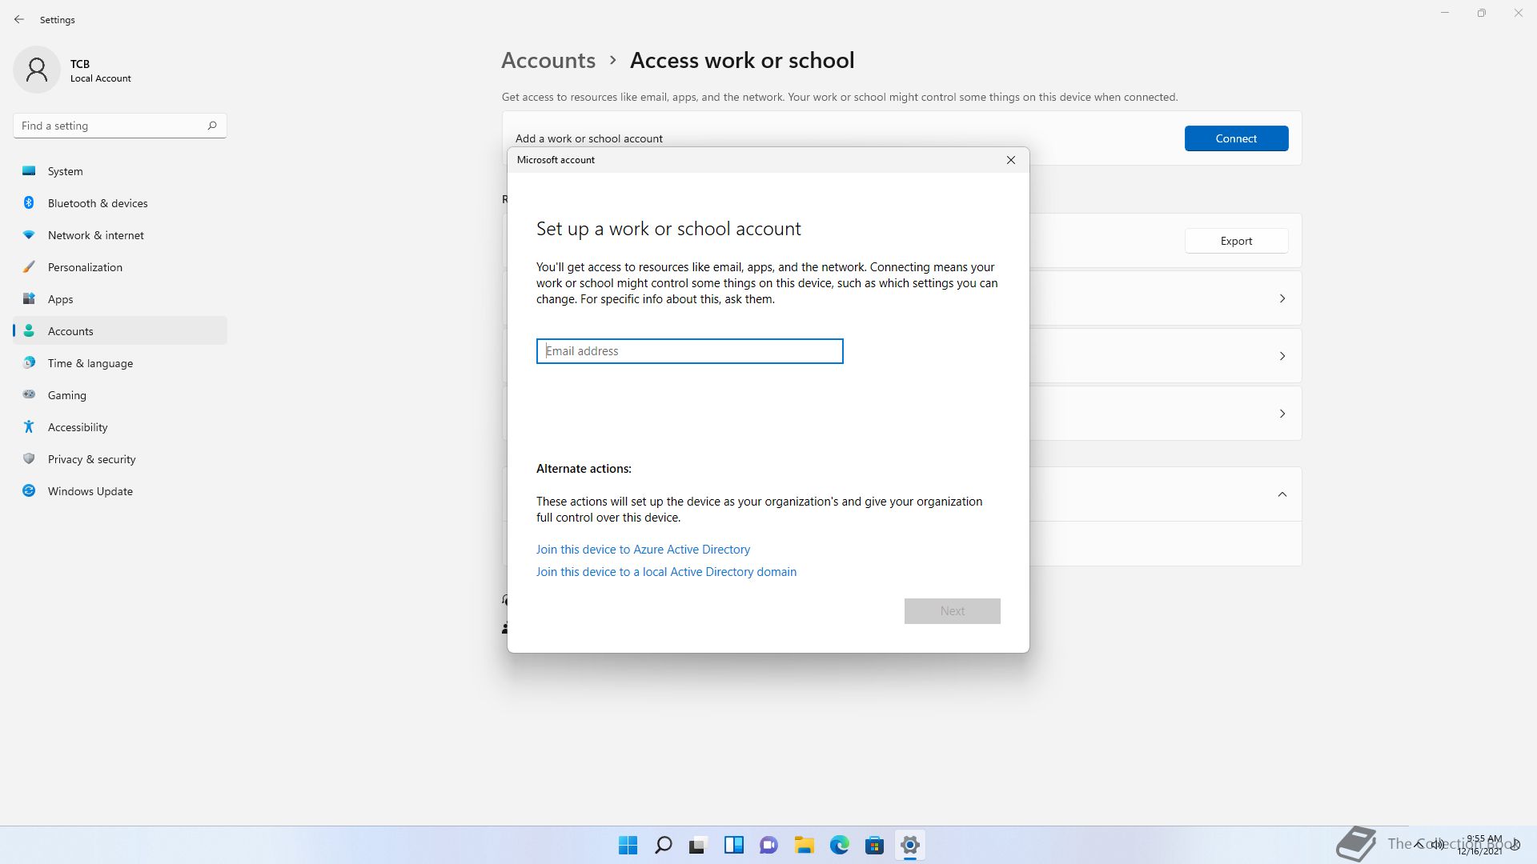Open Windows Update page
The image size is (1537, 864).
(90, 491)
